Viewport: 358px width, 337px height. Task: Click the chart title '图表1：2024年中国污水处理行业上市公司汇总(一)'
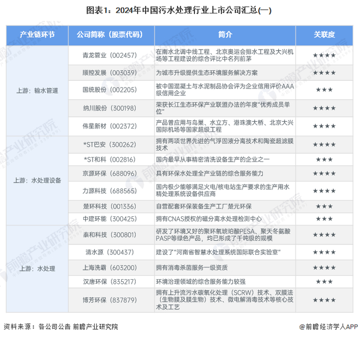tap(179, 10)
